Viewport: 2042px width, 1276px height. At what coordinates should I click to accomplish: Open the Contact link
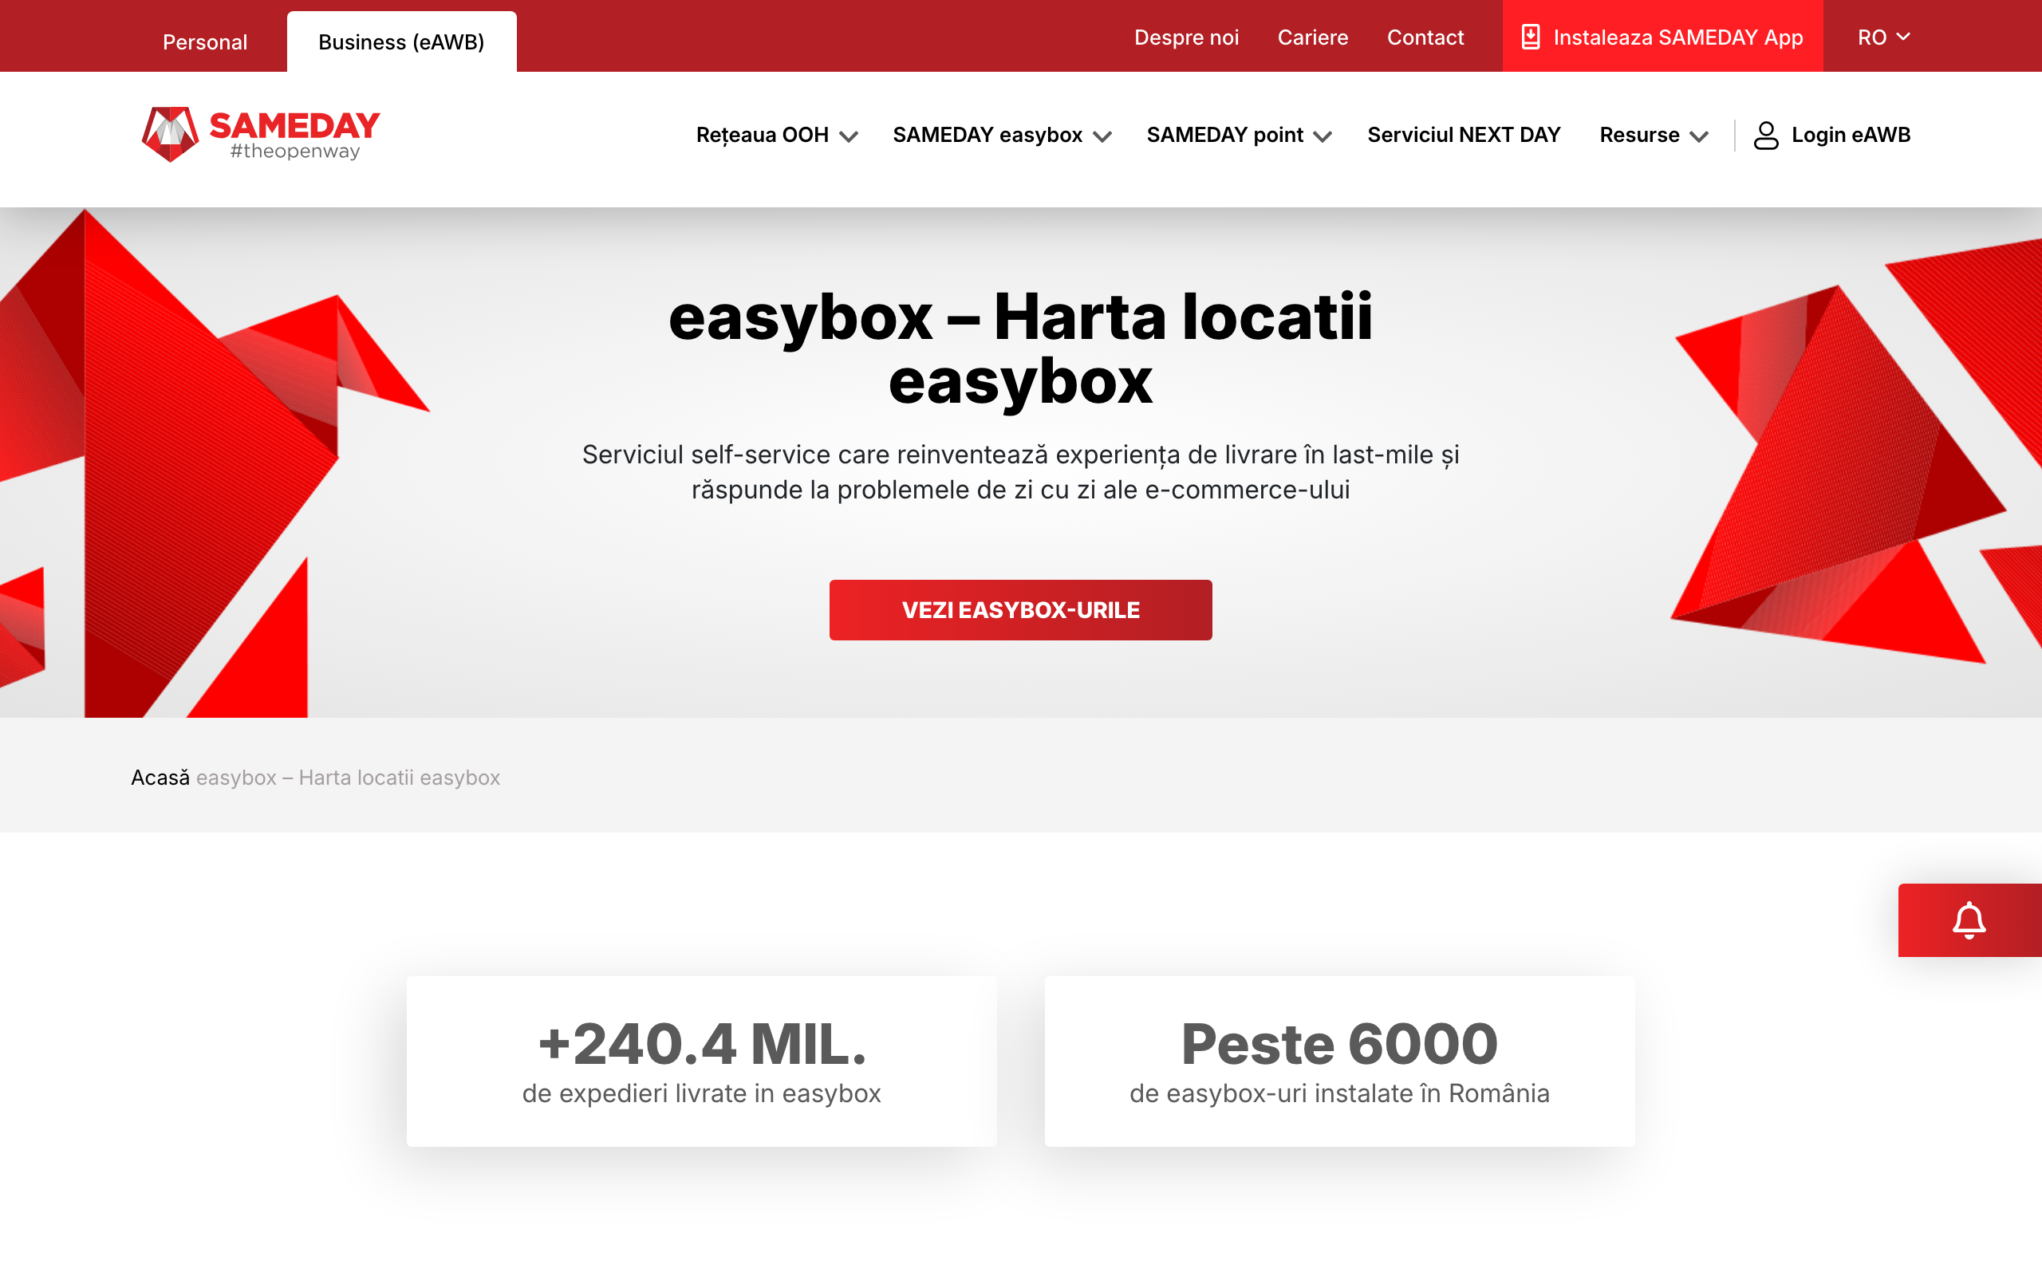1425,37
